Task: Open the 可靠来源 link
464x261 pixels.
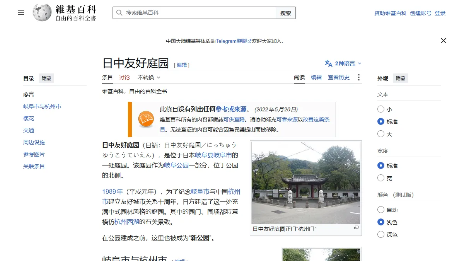Action: coord(287,120)
